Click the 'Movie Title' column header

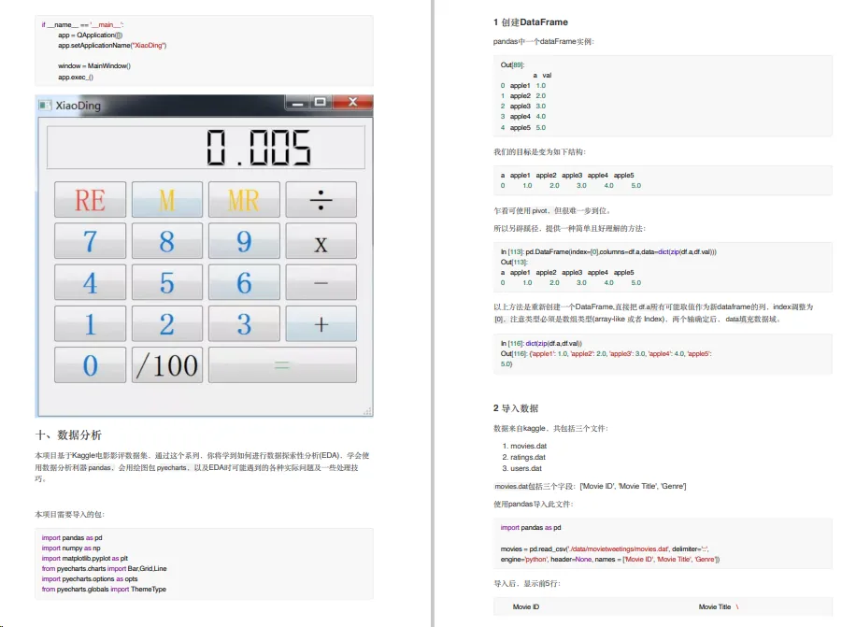point(715,606)
